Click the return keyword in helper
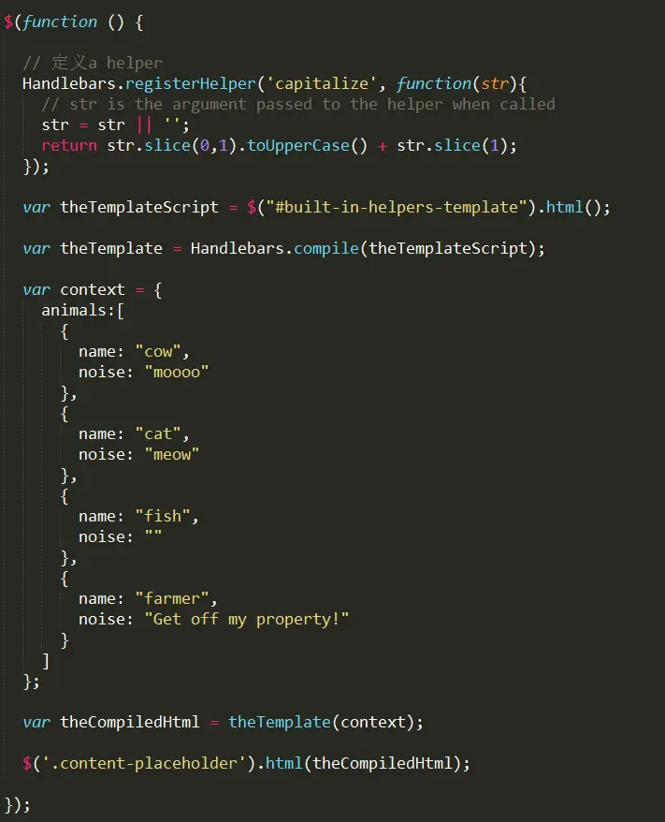665x822 pixels. 69,146
